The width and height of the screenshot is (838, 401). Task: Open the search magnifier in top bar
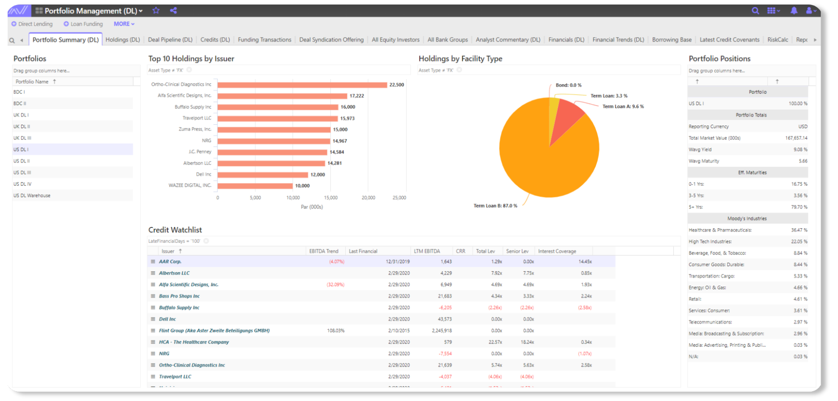(756, 10)
